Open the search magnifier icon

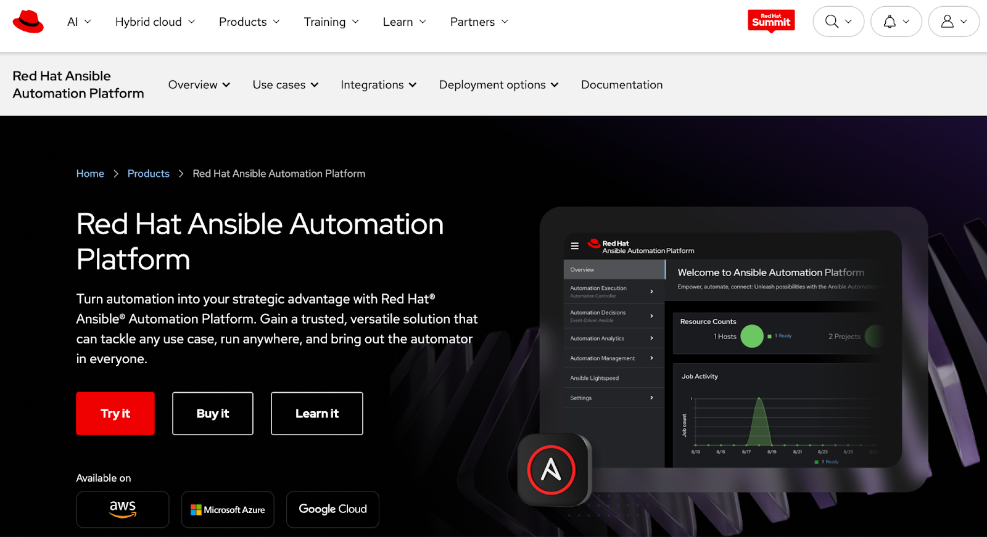tap(832, 22)
